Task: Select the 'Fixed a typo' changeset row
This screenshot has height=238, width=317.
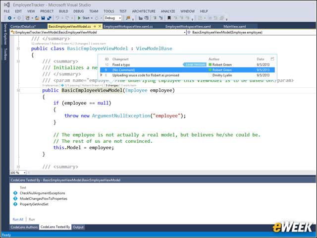Action: pyautogui.click(x=187, y=65)
